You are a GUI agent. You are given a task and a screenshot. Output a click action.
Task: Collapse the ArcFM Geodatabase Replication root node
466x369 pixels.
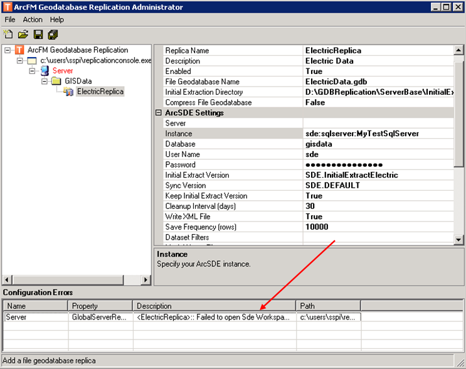coord(8,50)
